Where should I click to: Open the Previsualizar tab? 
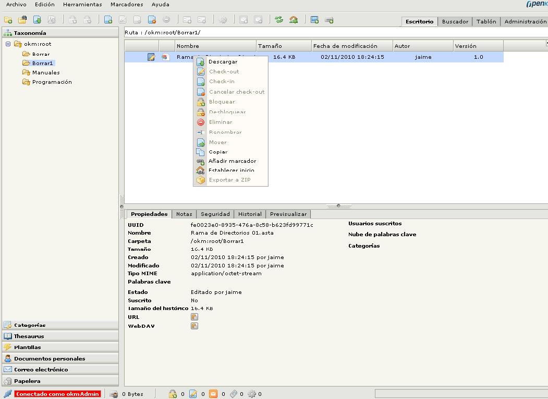(x=288, y=214)
